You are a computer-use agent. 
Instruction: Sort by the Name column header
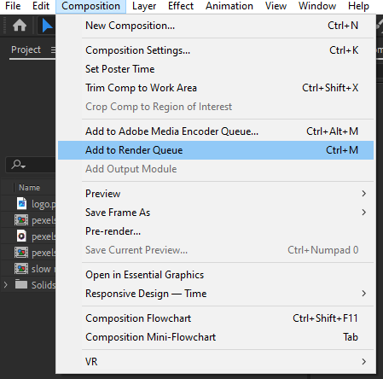[29, 188]
